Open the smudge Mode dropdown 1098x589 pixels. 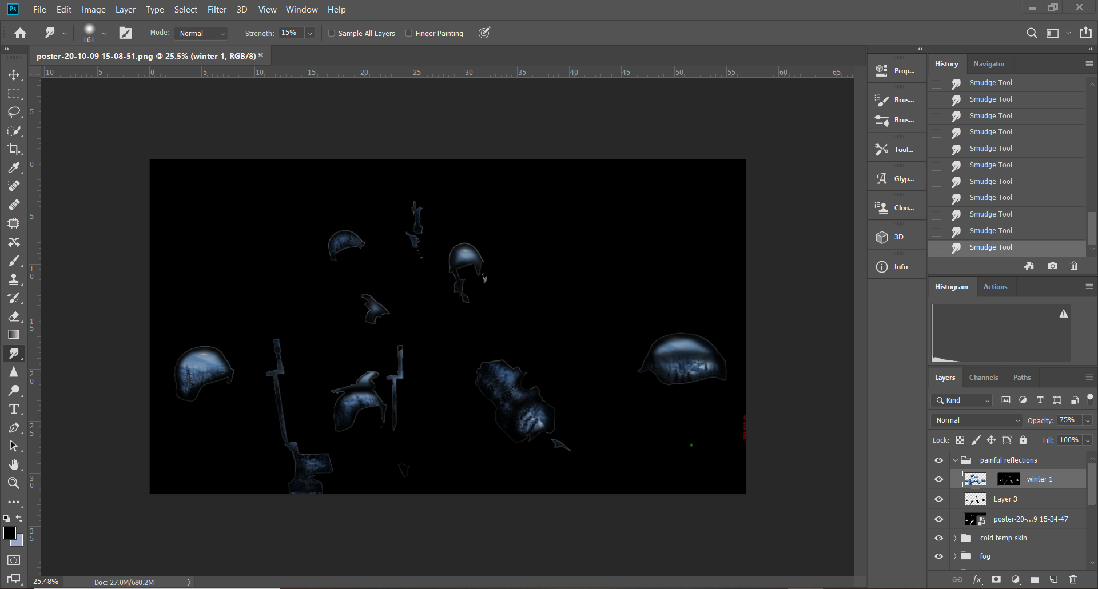pyautogui.click(x=201, y=33)
